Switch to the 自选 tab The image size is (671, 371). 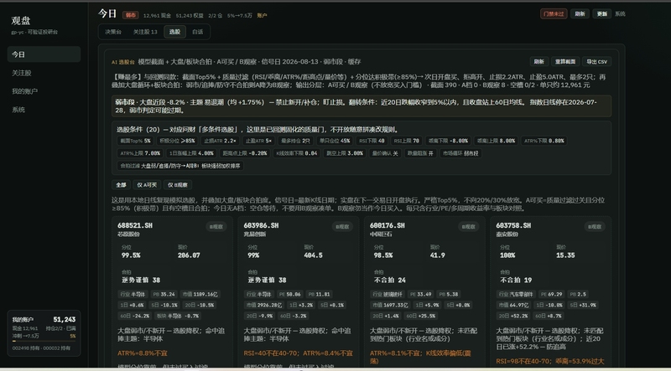198,32
